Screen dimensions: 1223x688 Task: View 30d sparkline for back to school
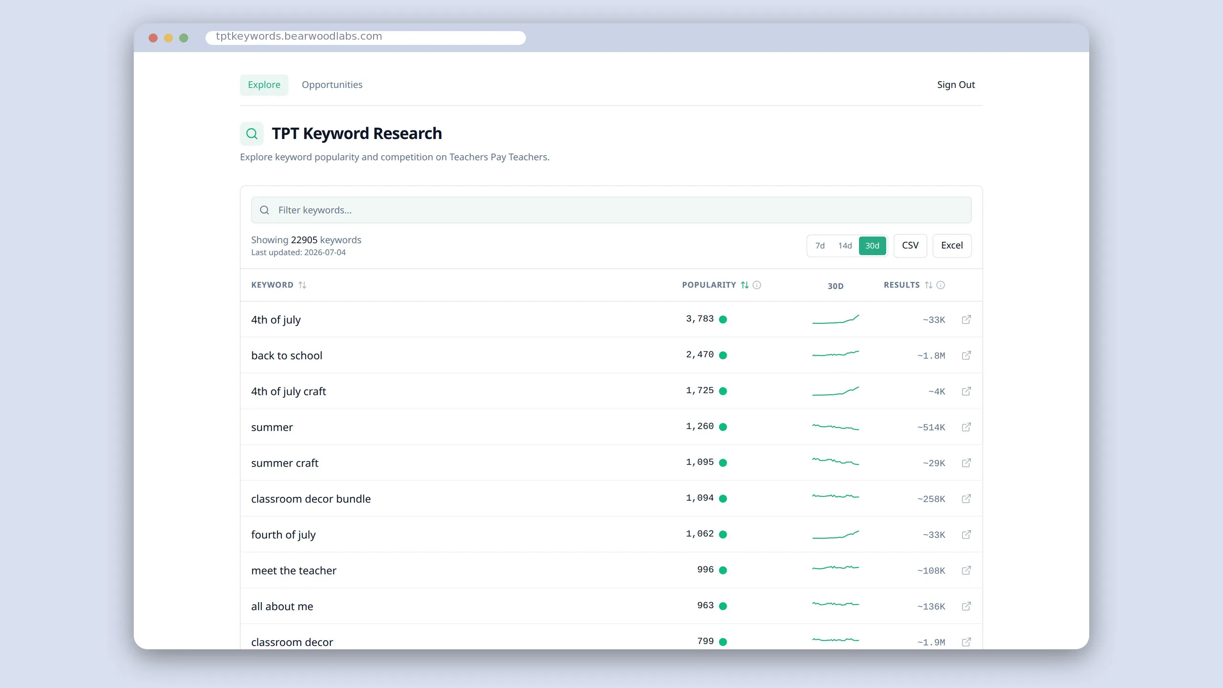[x=836, y=355]
